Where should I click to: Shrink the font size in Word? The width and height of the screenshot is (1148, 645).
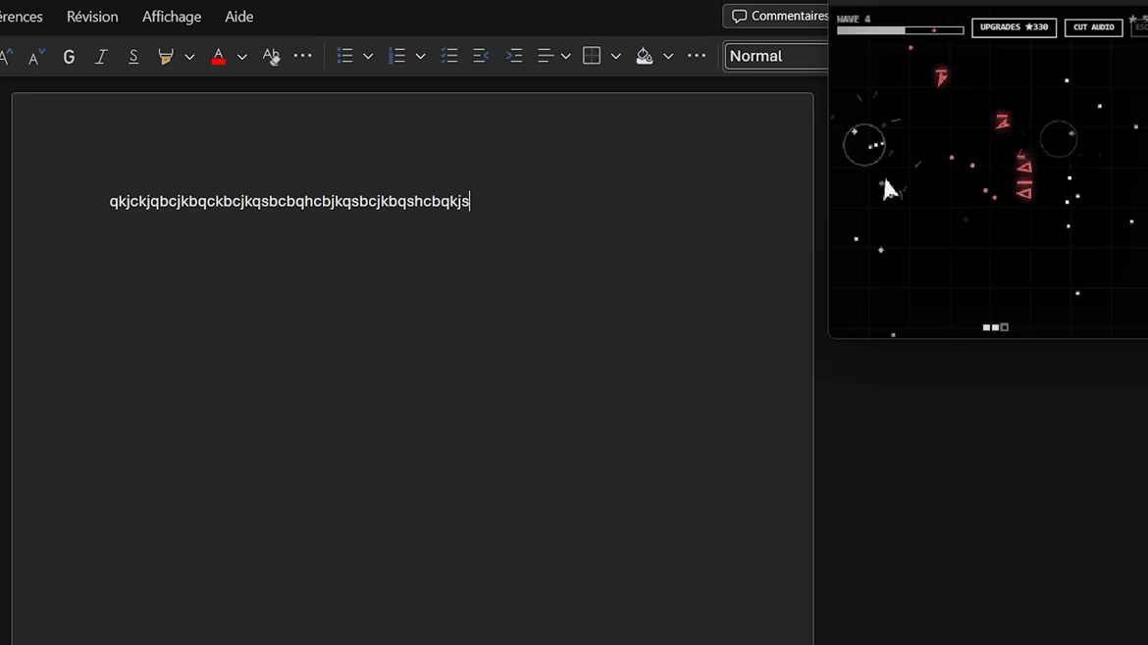(x=36, y=56)
